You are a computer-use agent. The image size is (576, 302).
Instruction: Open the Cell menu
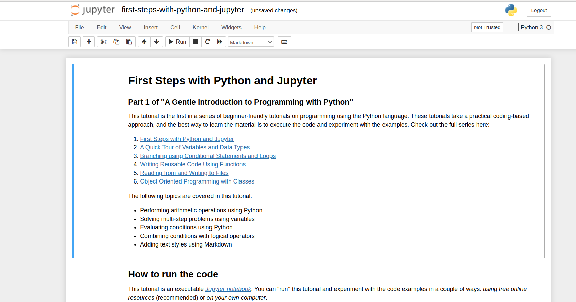[x=175, y=27]
